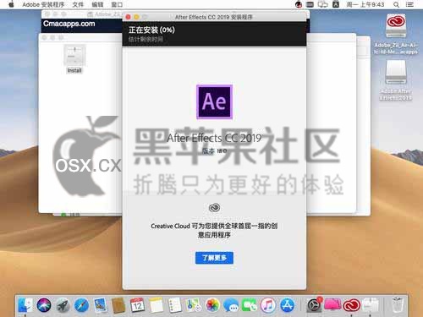Viewport: 423px width, 317px height.
Task: Click the display mirroring menu bar icon
Action: (x=322, y=4)
